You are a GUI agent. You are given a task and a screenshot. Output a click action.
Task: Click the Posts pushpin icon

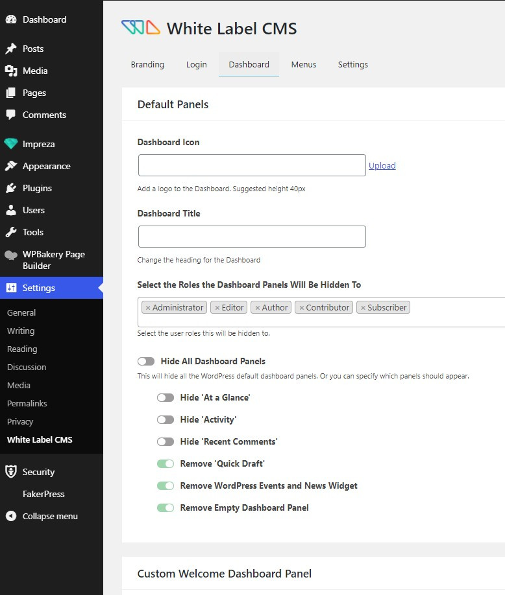point(10,49)
